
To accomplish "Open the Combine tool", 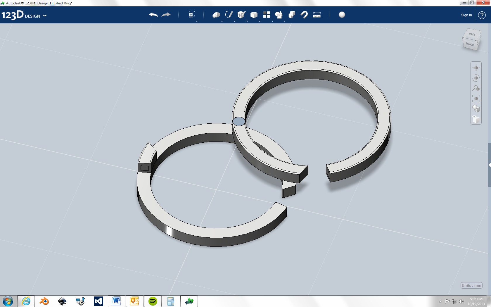I will [x=291, y=15].
